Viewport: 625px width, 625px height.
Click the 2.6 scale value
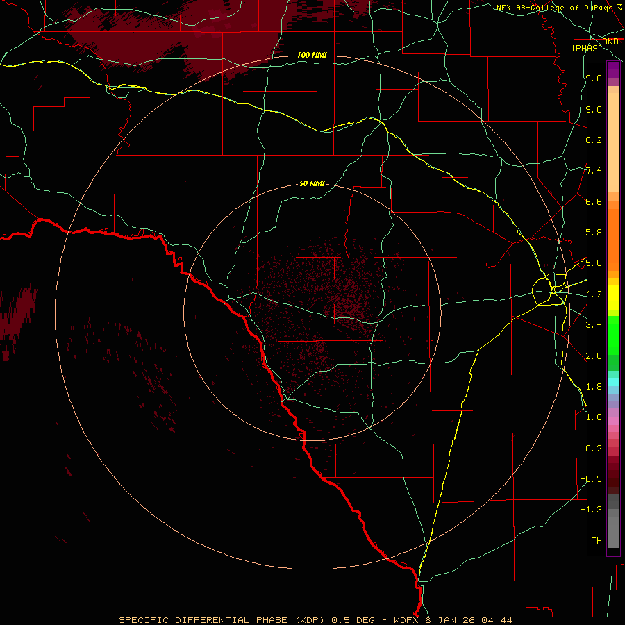coord(594,356)
